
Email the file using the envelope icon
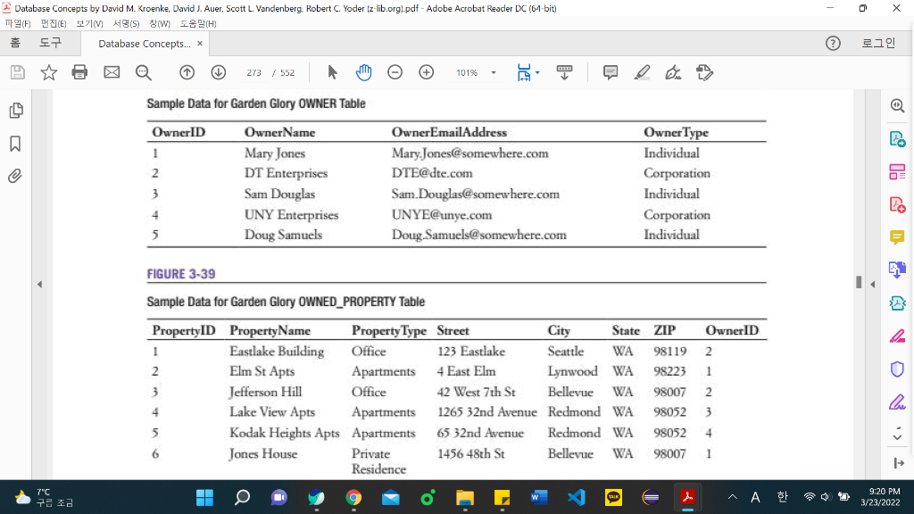point(112,72)
